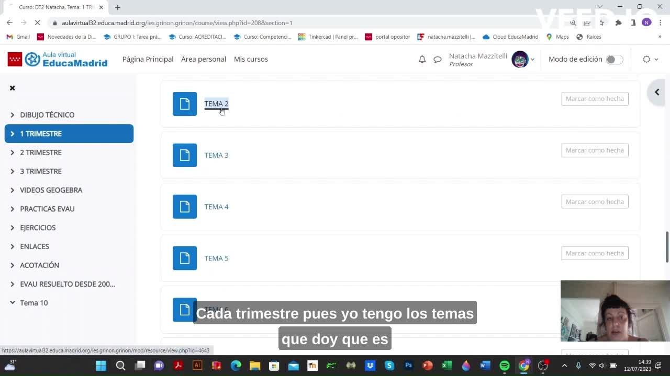Show hidden system tray icons
Viewport: 670px width, 376px height.
[564, 366]
